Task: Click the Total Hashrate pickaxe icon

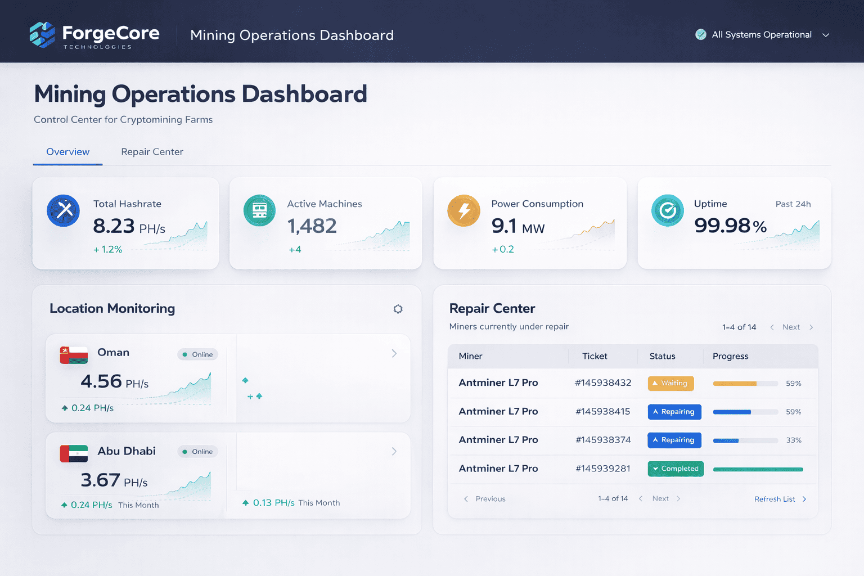Action: 63,211
